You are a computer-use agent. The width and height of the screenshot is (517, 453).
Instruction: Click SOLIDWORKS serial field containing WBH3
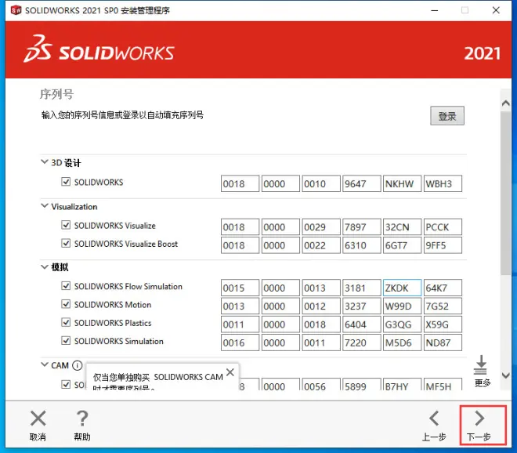[443, 183]
